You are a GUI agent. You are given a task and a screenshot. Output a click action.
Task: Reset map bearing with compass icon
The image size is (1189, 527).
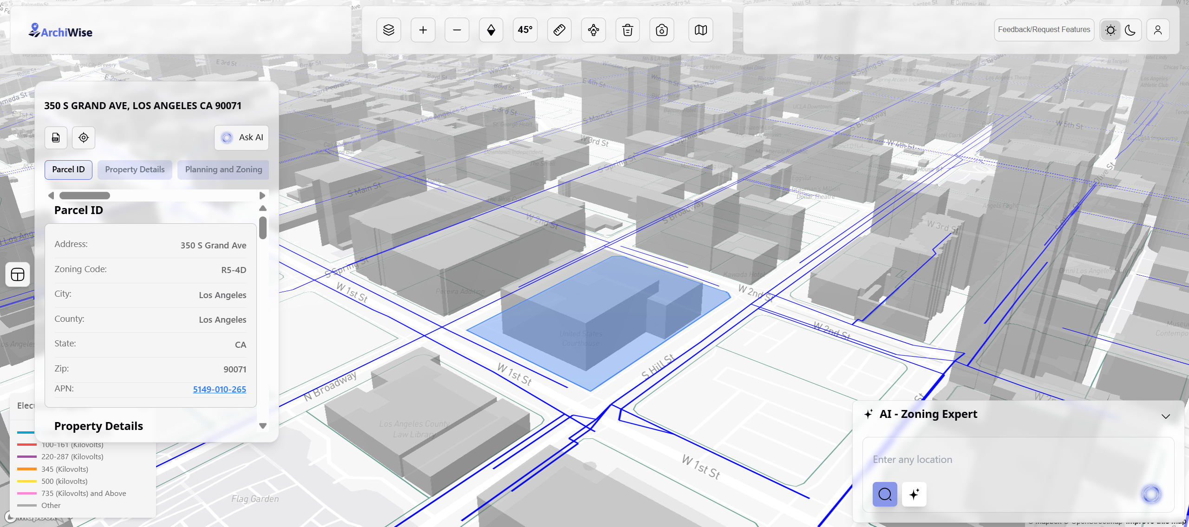491,30
